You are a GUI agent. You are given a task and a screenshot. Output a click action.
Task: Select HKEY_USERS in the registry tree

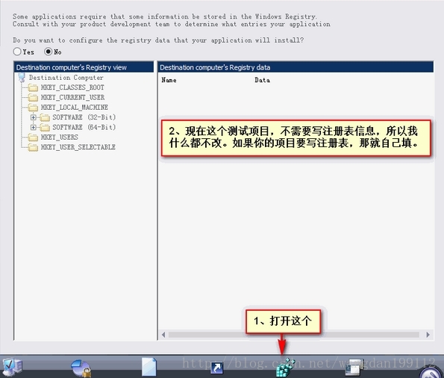(x=60, y=137)
